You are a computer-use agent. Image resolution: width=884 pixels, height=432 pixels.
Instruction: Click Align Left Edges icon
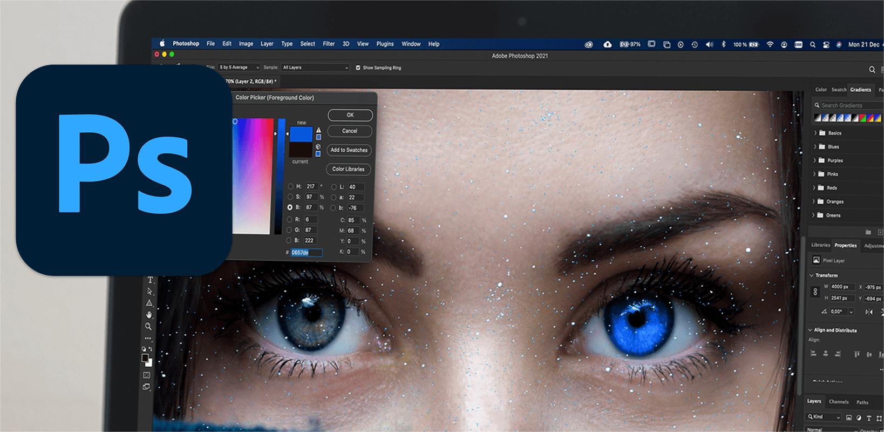pos(813,354)
